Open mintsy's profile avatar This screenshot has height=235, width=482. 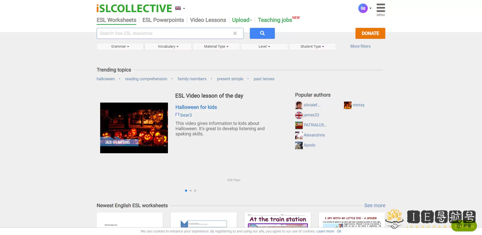click(347, 105)
